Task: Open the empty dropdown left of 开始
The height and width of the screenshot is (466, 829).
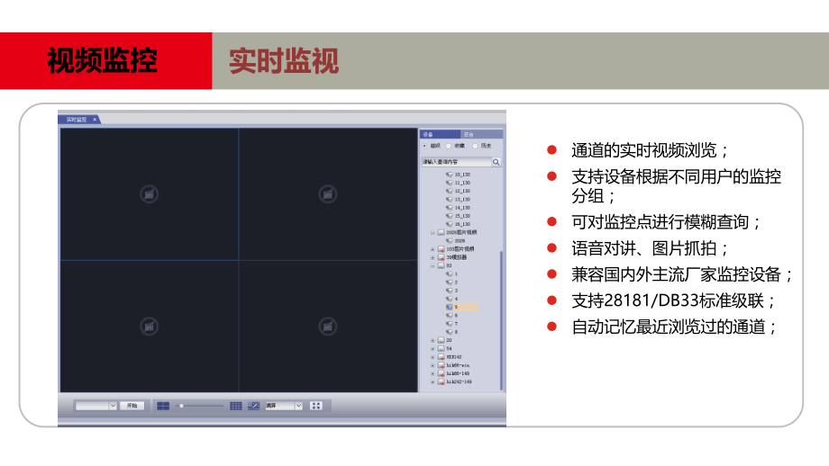Action: coord(96,406)
